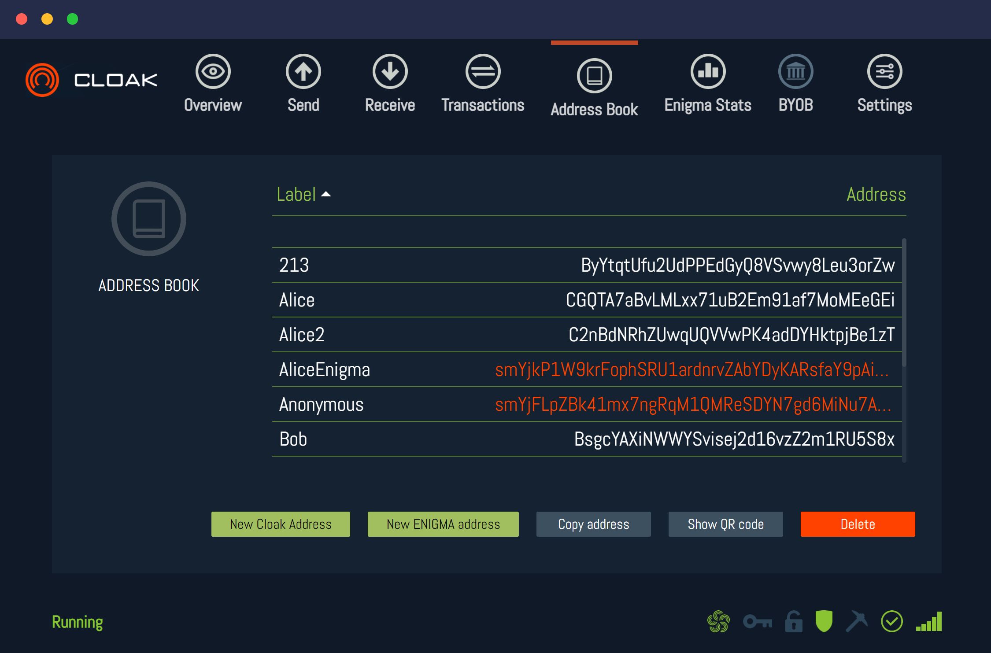The image size is (991, 653).
Task: Click address CGQTA7aBvLMLxx71uB2Em91af7MoMEeGEi
Action: [730, 300]
